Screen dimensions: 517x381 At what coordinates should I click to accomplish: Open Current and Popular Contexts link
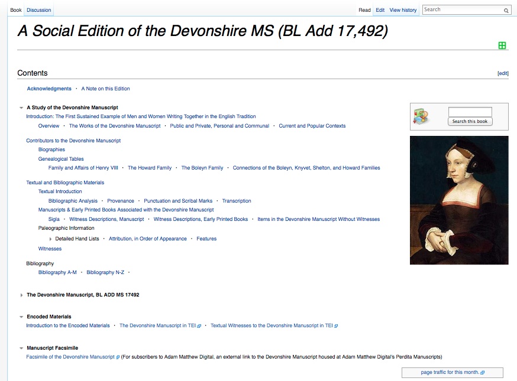click(312, 126)
